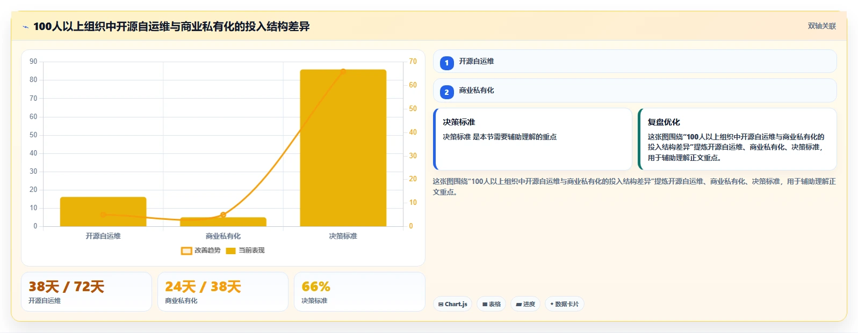Click the number 1 badge for 开源自运维
The image size is (858, 333).
446,63
